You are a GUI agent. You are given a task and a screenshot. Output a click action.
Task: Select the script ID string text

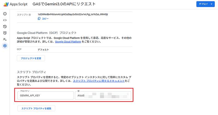tap(73, 14)
